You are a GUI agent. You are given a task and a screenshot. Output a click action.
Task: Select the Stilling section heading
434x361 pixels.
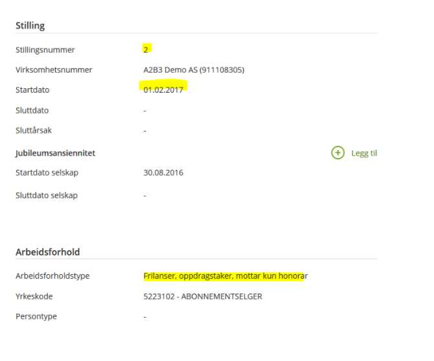click(x=30, y=25)
